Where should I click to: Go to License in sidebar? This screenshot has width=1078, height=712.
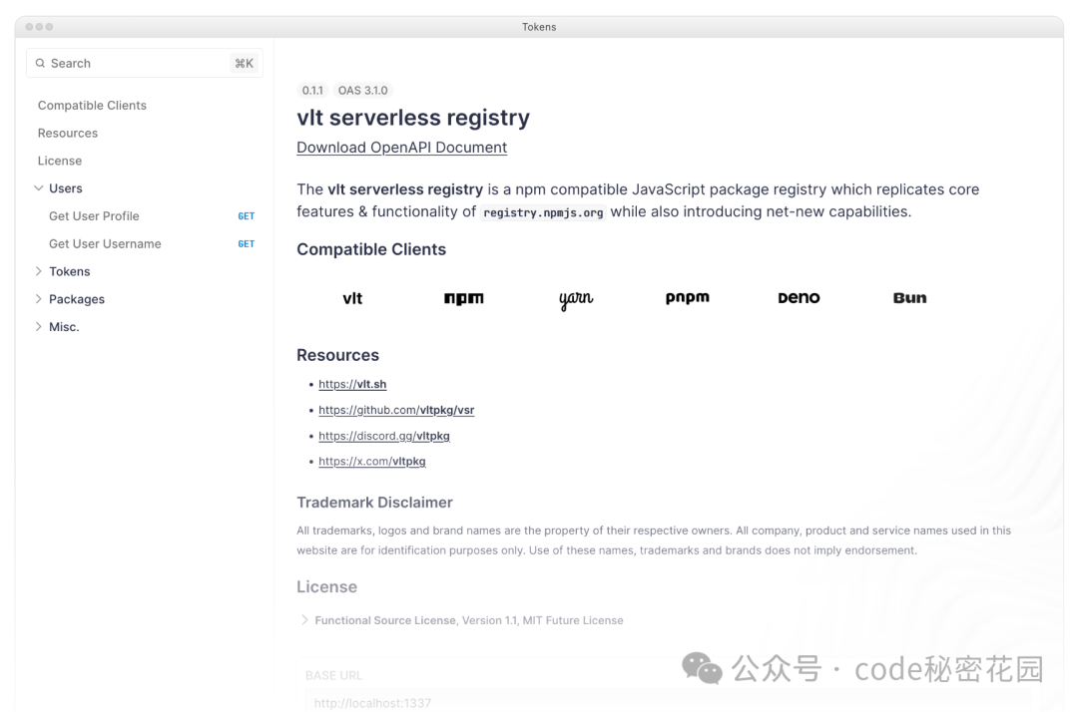tap(60, 161)
